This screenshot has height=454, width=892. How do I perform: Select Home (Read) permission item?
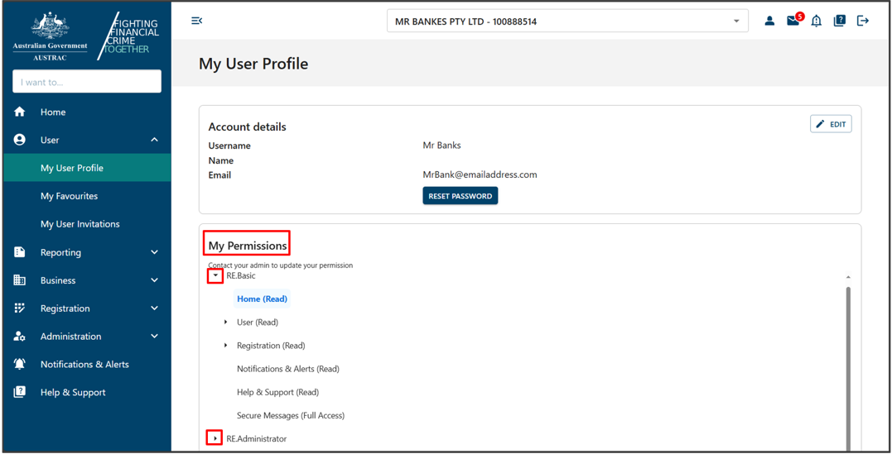(263, 299)
